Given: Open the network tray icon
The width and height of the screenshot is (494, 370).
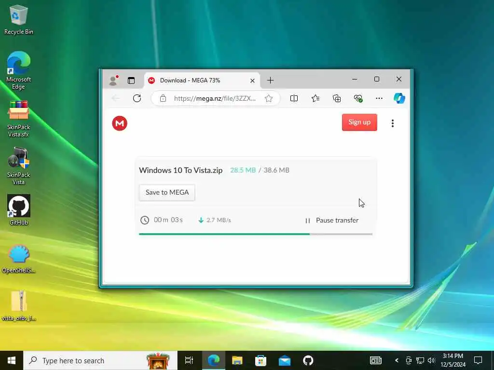Looking at the screenshot, I should click(x=420, y=360).
